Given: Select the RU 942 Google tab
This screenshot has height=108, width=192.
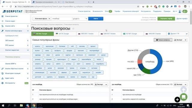Looking at the screenshot, I should (x=43, y=34).
